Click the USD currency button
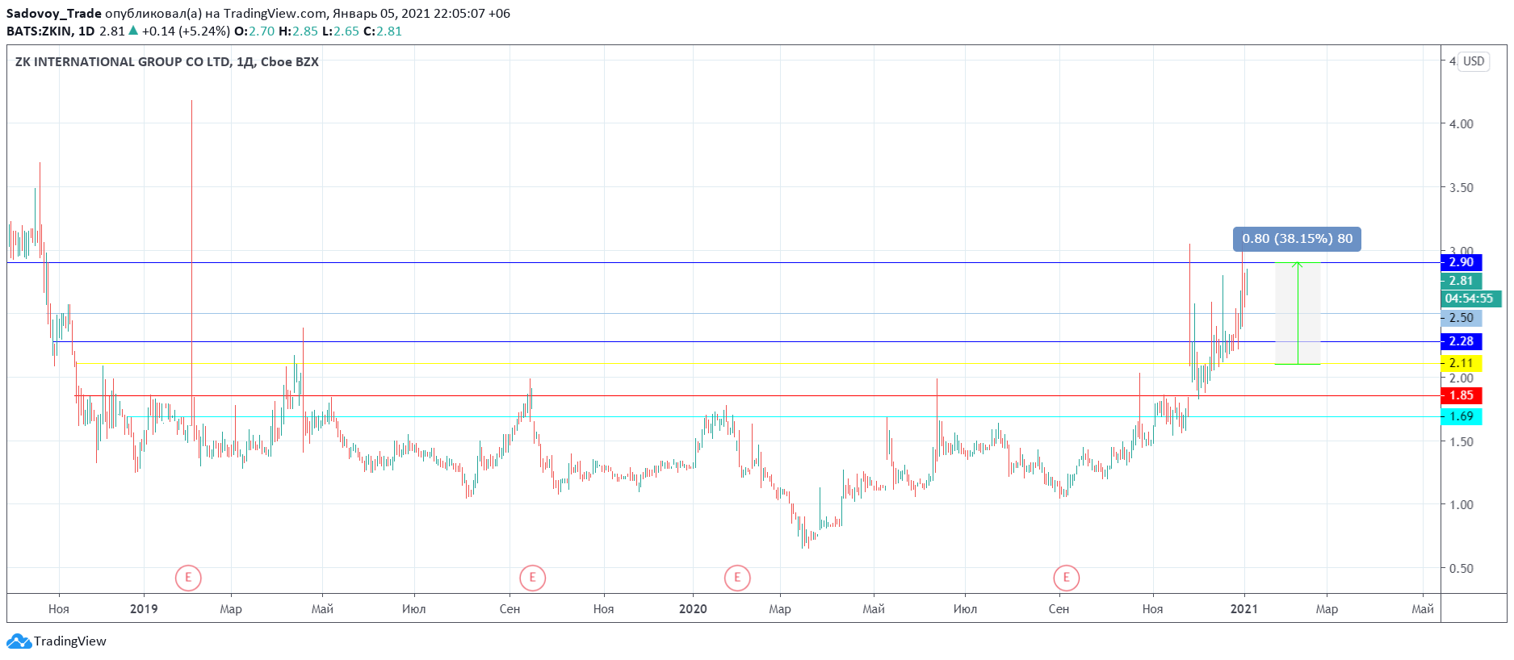The image size is (1514, 660). tap(1474, 61)
